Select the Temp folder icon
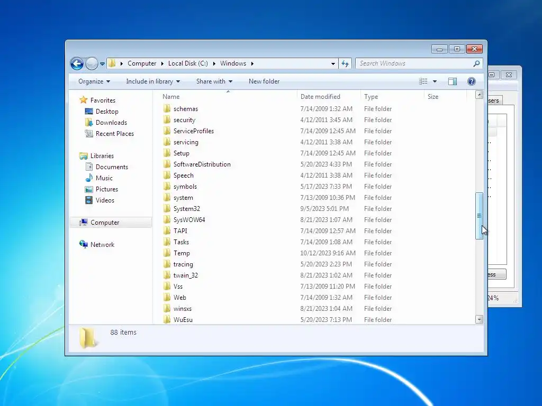Screen dimensions: 542x406 [x=167, y=253]
